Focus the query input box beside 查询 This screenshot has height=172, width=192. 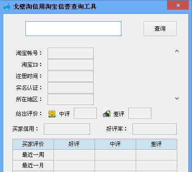click(73, 29)
